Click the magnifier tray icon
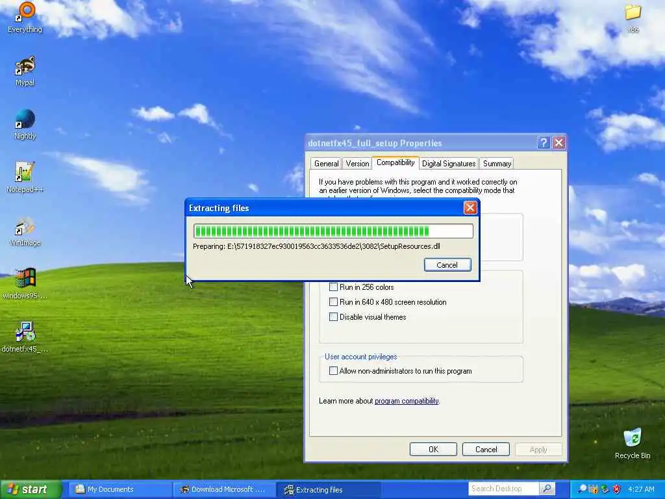This screenshot has height=499, width=665. click(x=583, y=489)
